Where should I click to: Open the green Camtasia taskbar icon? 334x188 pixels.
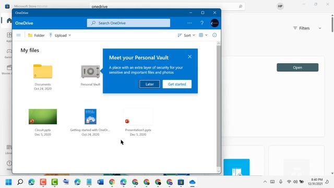point(54,182)
